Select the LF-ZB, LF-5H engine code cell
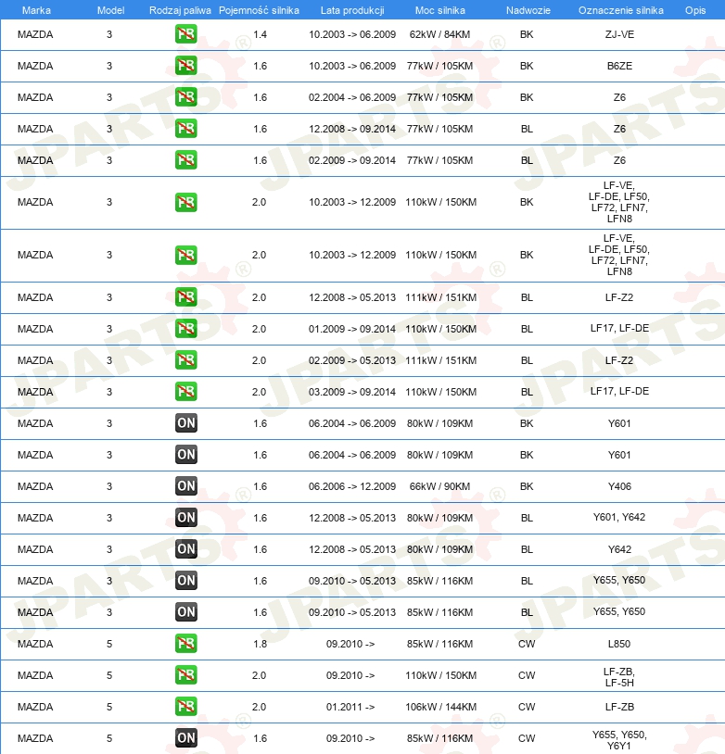 tap(619, 677)
